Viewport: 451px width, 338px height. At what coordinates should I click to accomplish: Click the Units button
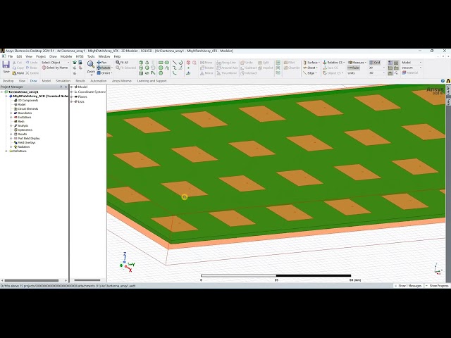(x=351, y=73)
